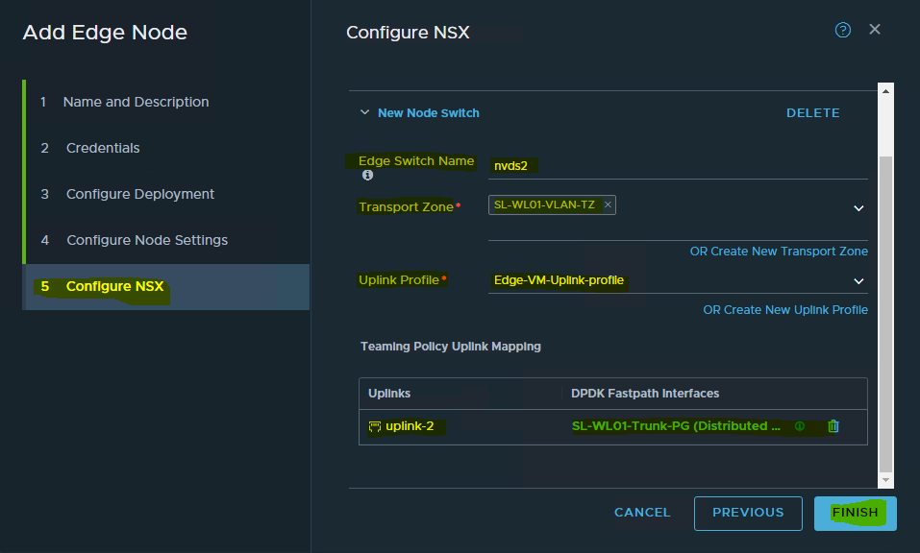Click OR Create New Transport Zone link
920x553 pixels.
pyautogui.click(x=779, y=252)
